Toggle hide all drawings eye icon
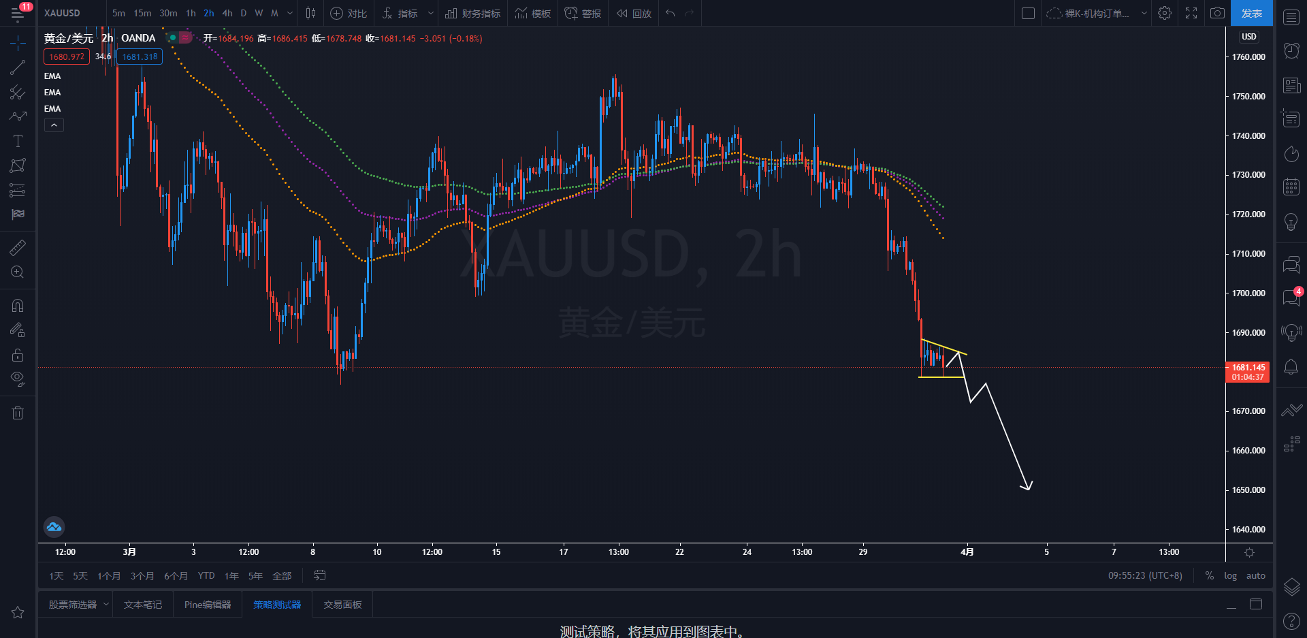The width and height of the screenshot is (1307, 638). point(18,379)
